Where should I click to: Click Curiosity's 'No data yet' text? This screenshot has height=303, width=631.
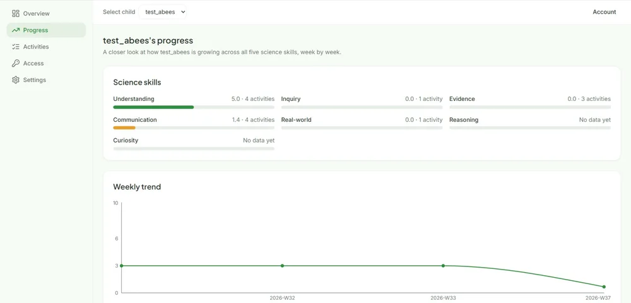click(x=259, y=140)
